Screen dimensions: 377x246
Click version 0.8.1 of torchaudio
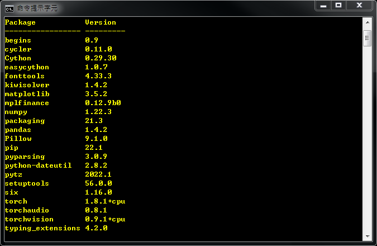pyautogui.click(x=96, y=210)
